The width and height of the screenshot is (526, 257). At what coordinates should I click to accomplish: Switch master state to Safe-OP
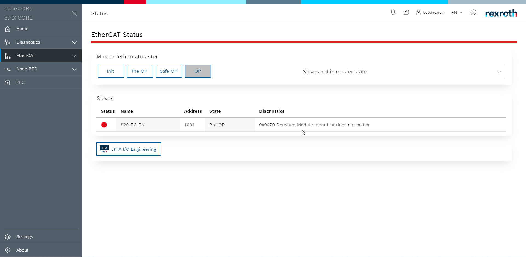[x=169, y=71]
